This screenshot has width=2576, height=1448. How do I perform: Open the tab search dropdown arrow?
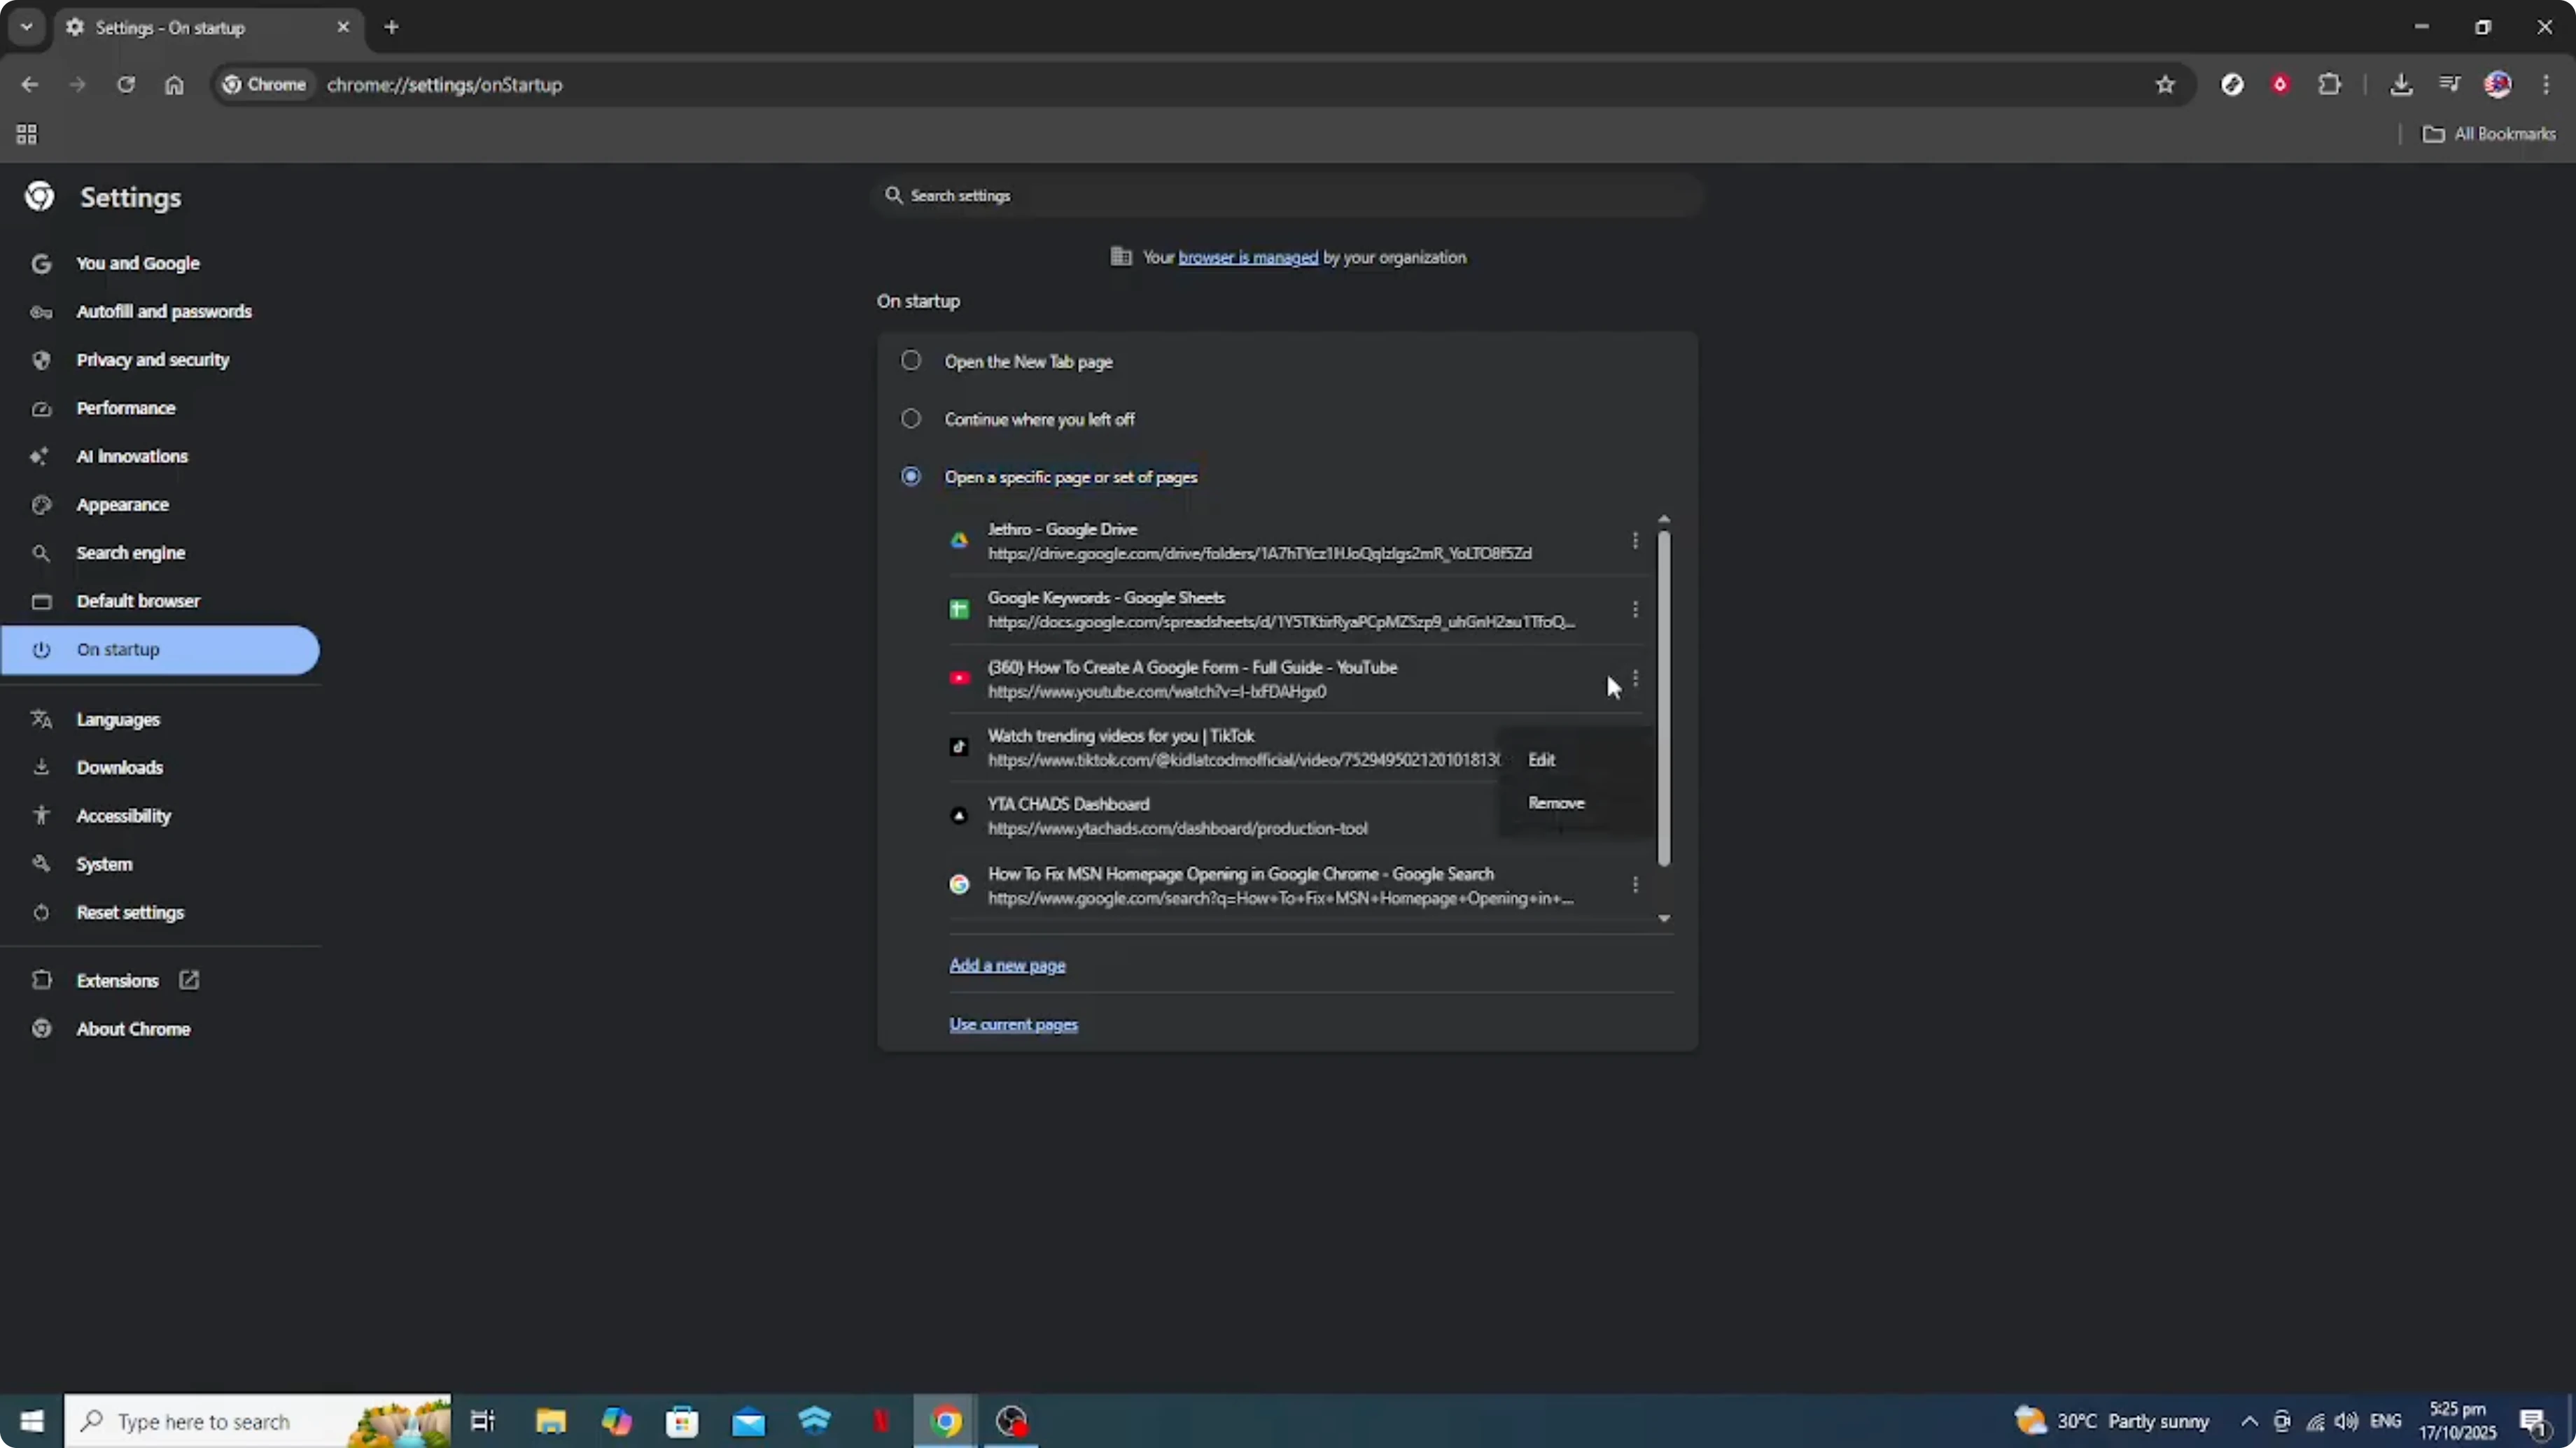[x=27, y=27]
